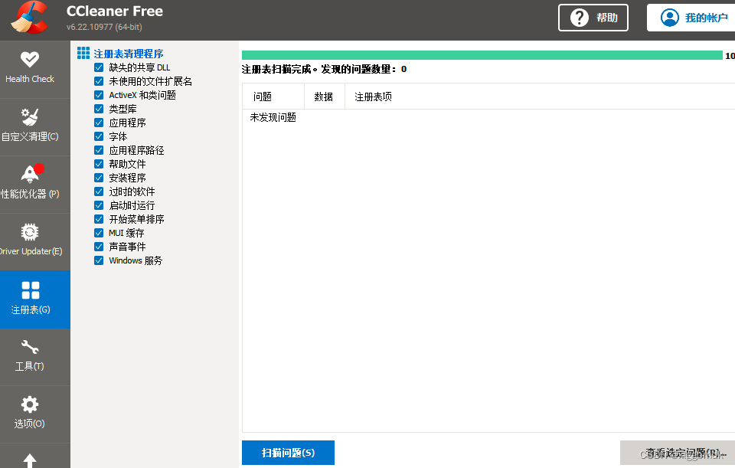Disable 声音事件 checkbox
Viewport: 735px width, 468px height.
[99, 247]
